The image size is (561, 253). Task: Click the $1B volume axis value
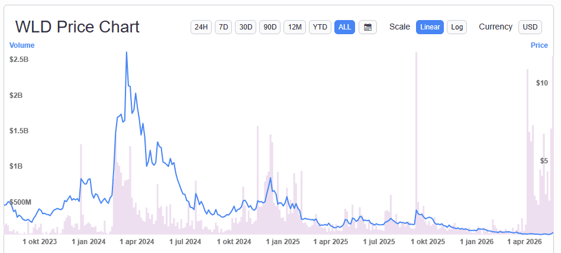[x=17, y=166]
